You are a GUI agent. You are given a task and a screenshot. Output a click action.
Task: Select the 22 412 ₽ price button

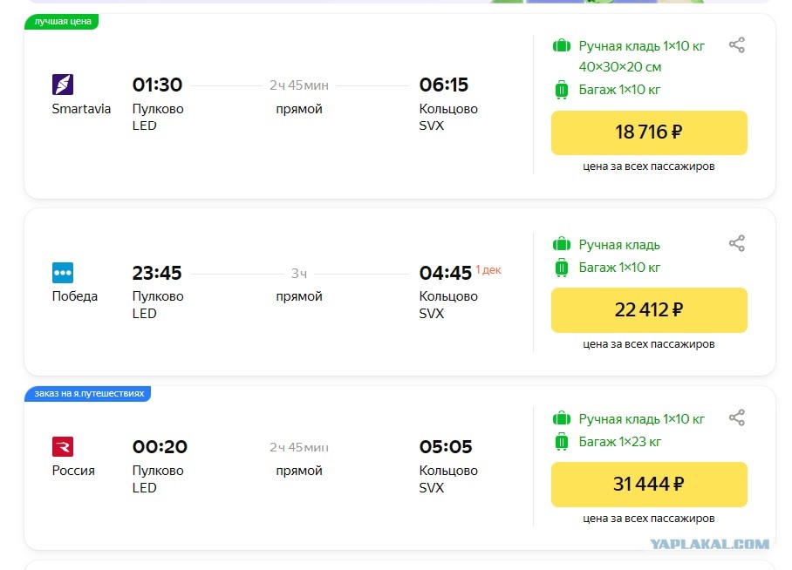click(649, 310)
